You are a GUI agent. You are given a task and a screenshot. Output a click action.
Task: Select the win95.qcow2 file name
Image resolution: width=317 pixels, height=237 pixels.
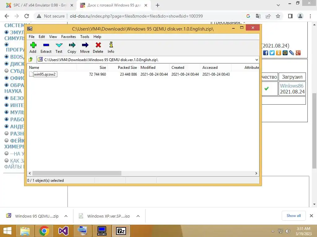pyautogui.click(x=45, y=74)
